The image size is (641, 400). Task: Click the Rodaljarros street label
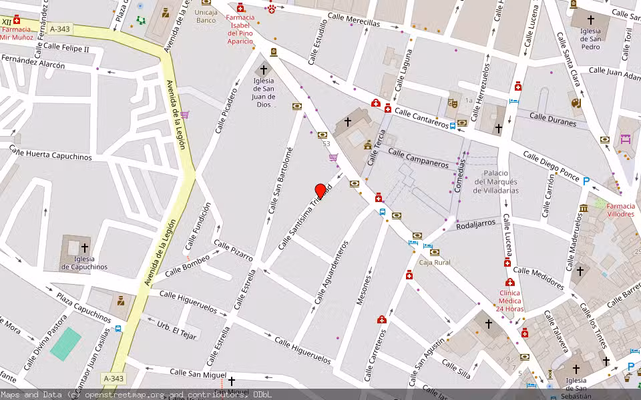476,225
